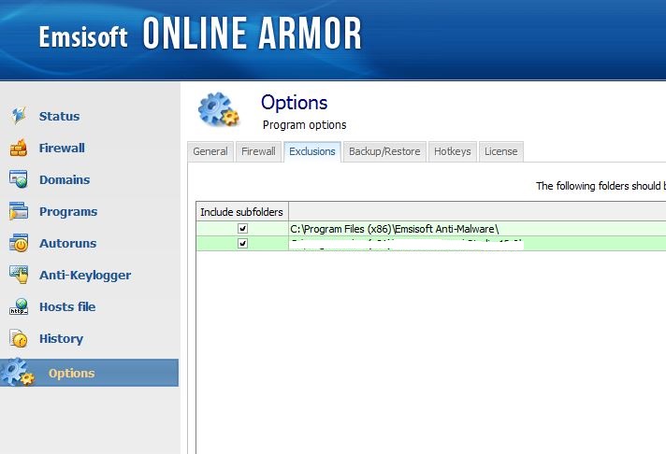Click the large Options gear header icon

[219, 109]
